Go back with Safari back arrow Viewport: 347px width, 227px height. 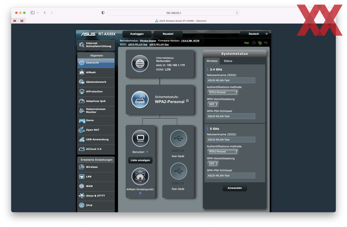[x=45, y=13]
